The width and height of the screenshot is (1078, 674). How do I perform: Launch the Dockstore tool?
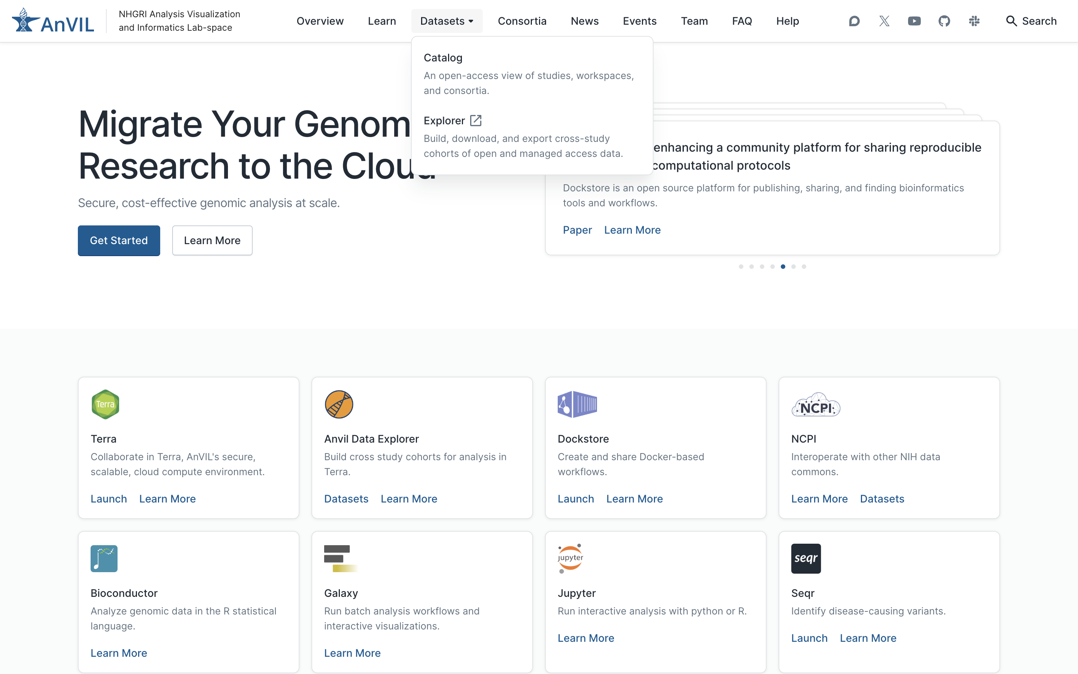coord(576,498)
